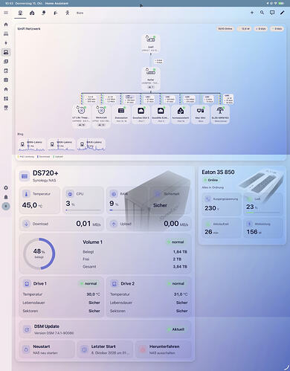Click PoE Leistung legend entry
The height and width of the screenshot is (371, 290).
pyautogui.click(x=26, y=157)
